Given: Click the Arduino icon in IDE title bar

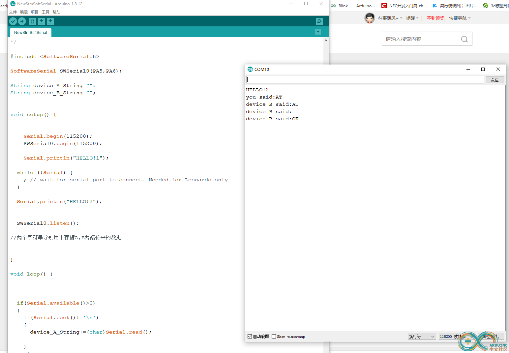Looking at the screenshot, I should [13, 4].
